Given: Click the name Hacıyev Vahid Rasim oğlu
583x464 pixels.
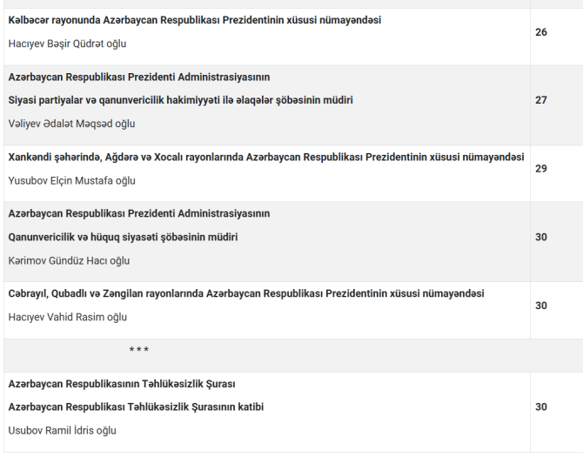Looking at the screenshot, I should point(68,318).
